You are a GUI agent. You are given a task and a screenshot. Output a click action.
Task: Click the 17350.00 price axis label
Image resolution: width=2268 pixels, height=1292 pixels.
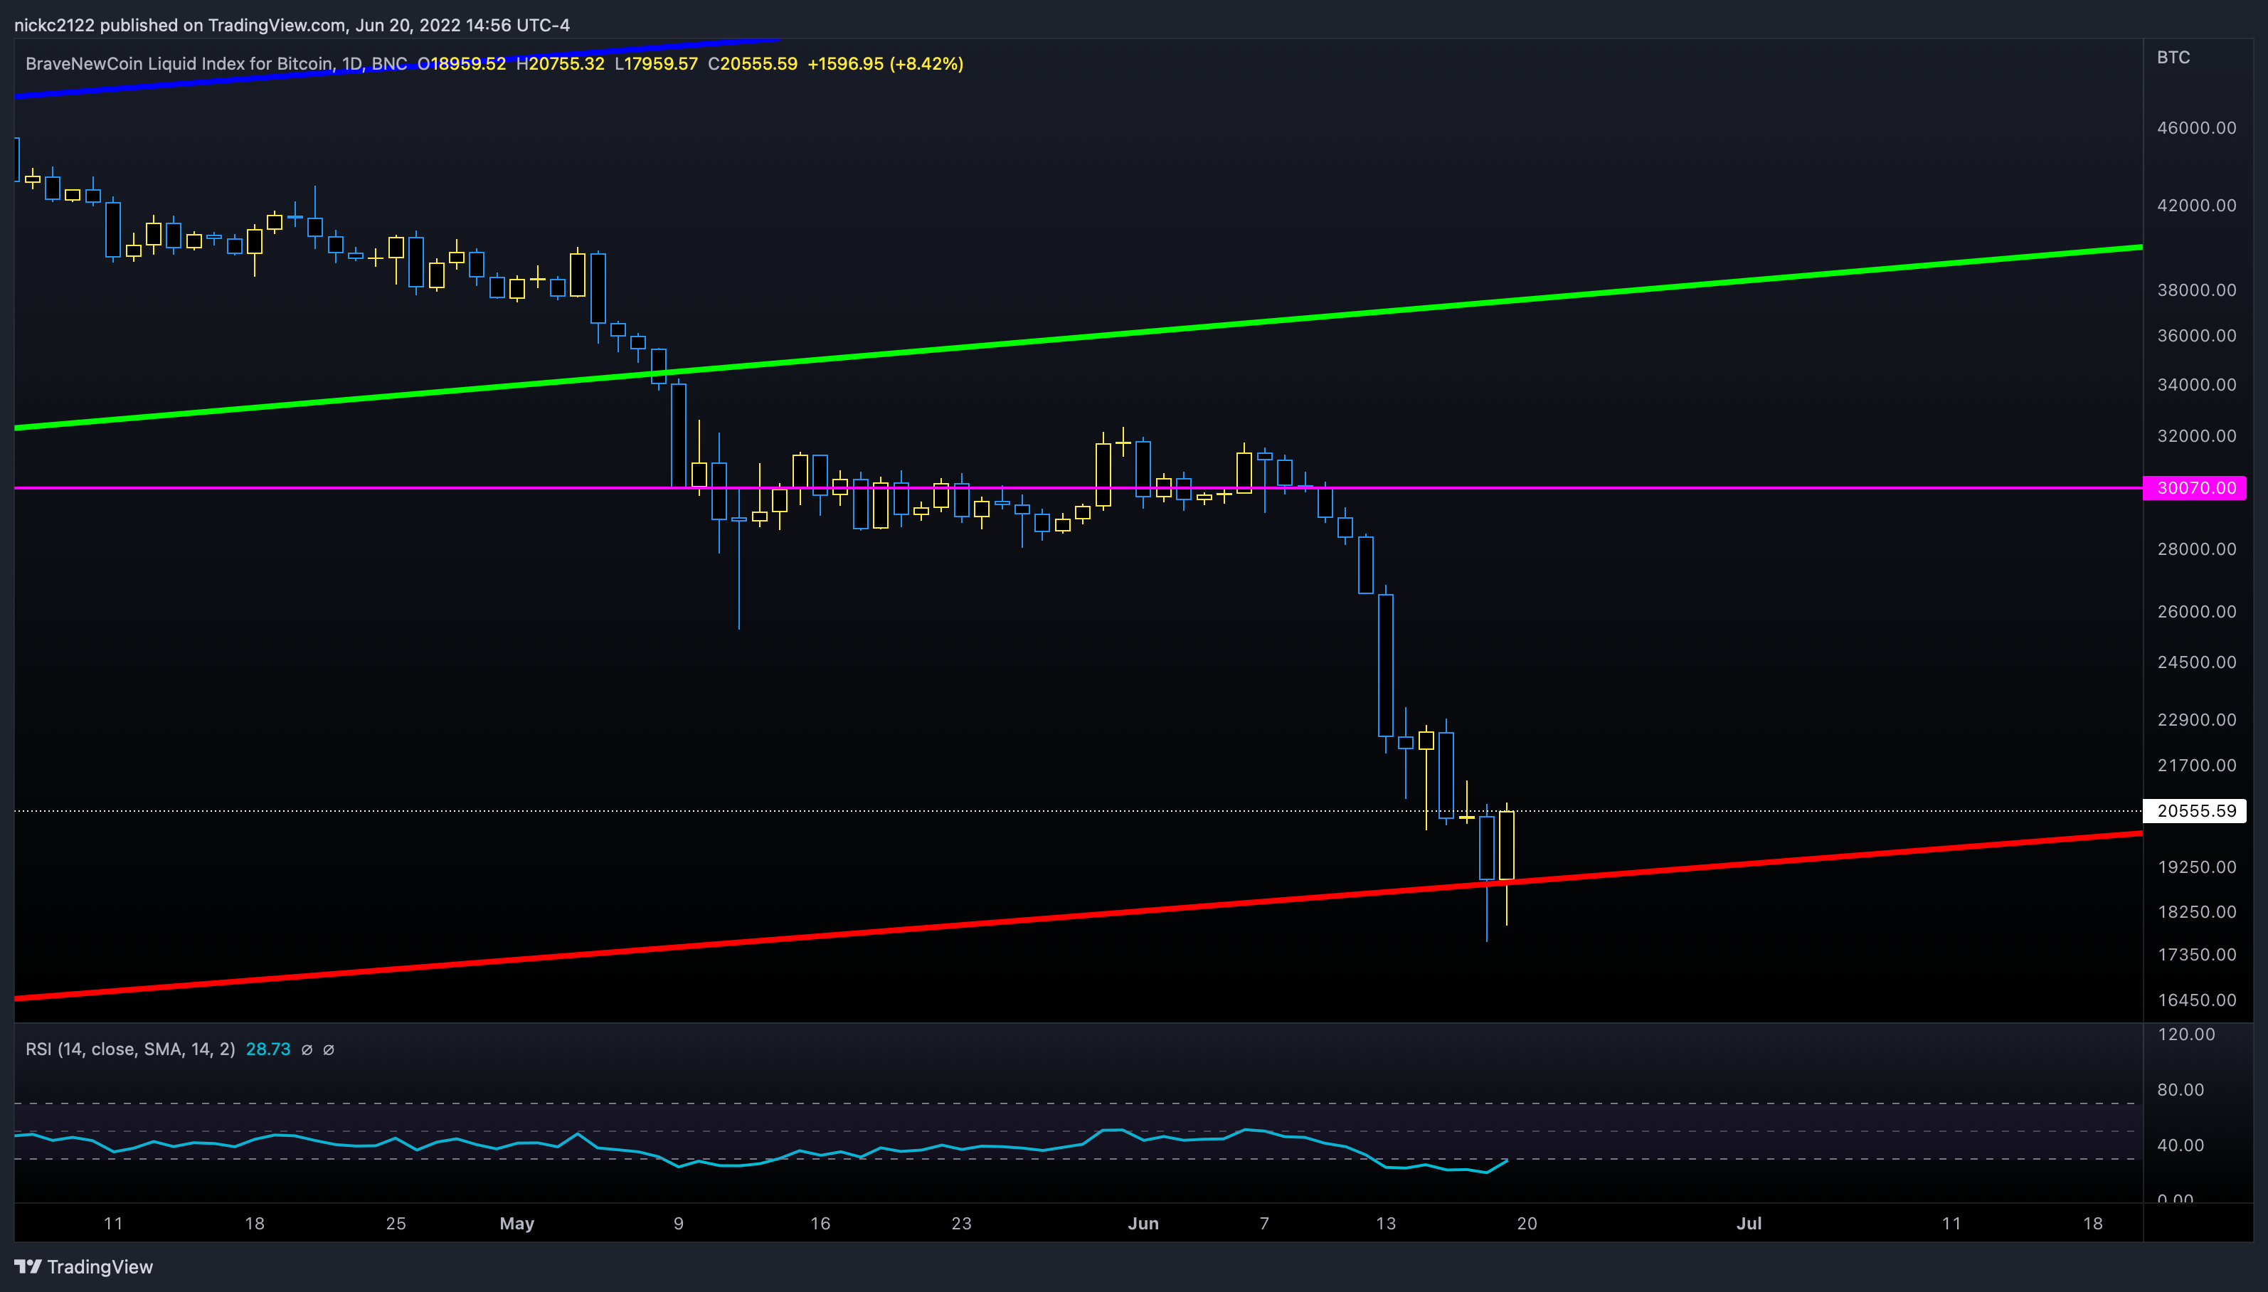point(2196,955)
